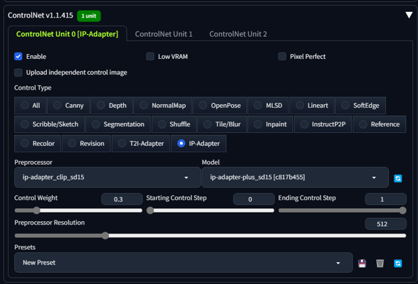This screenshot has height=284, width=418.
Task: Select the IP-Adapter control type
Action: point(199,143)
